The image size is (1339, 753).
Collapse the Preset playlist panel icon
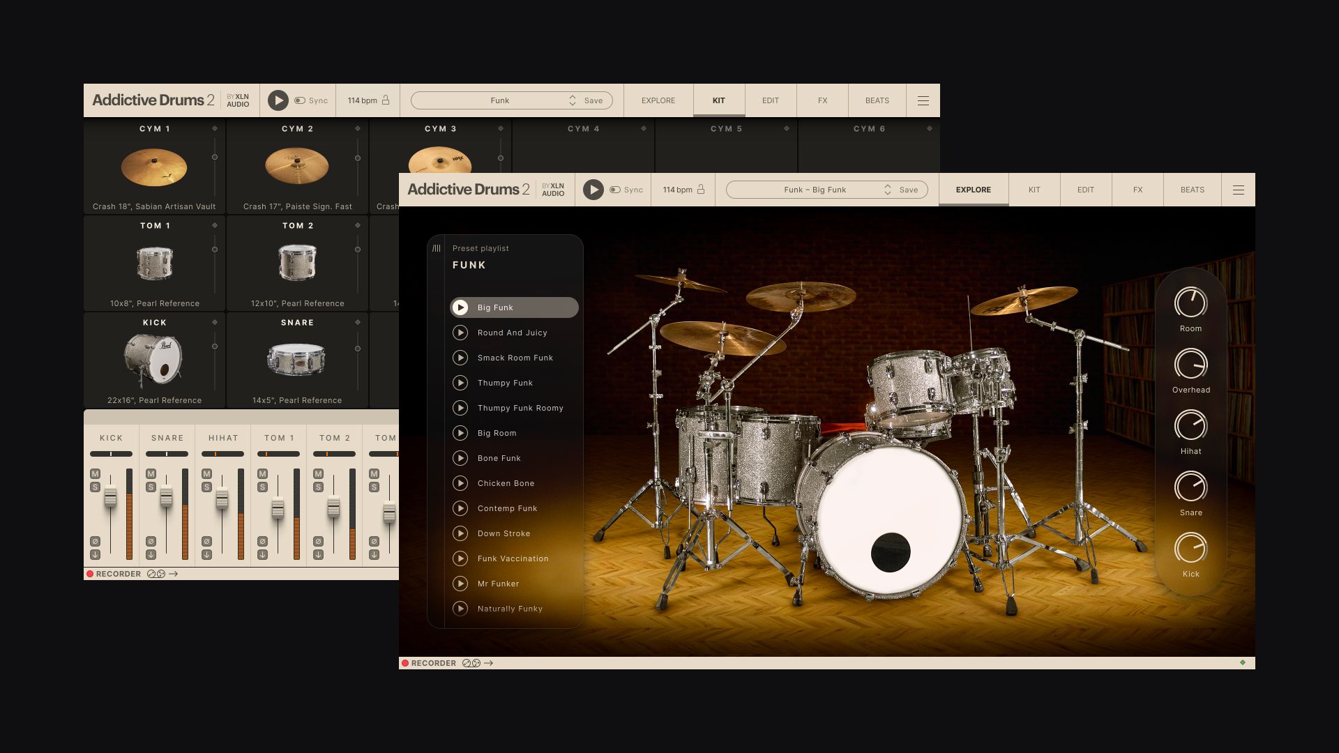coord(437,248)
